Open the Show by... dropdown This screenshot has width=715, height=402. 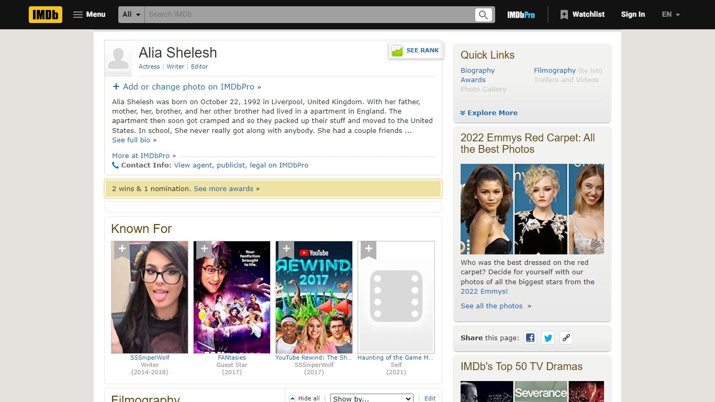click(x=372, y=398)
